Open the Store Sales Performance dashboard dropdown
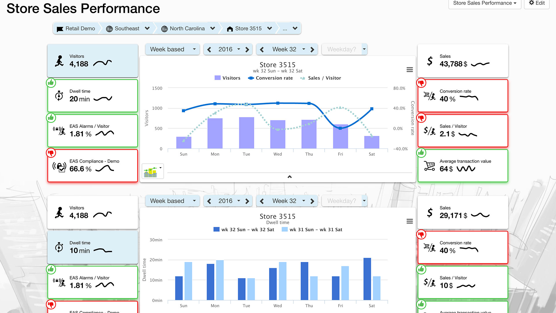Screen dimensions: 556x313 (x=485, y=3)
